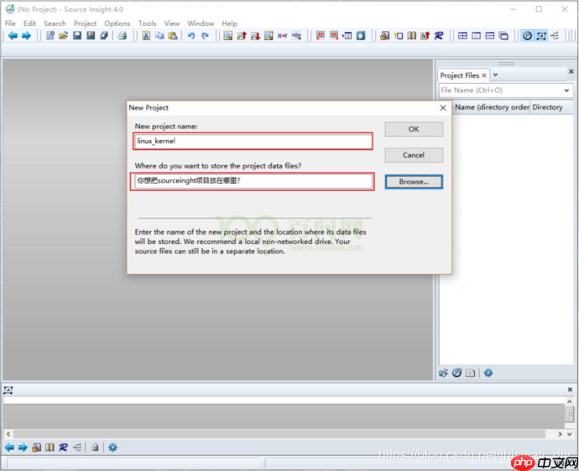579x471 pixels.
Task: Tile windows with the grid layout icon
Action: point(462,36)
